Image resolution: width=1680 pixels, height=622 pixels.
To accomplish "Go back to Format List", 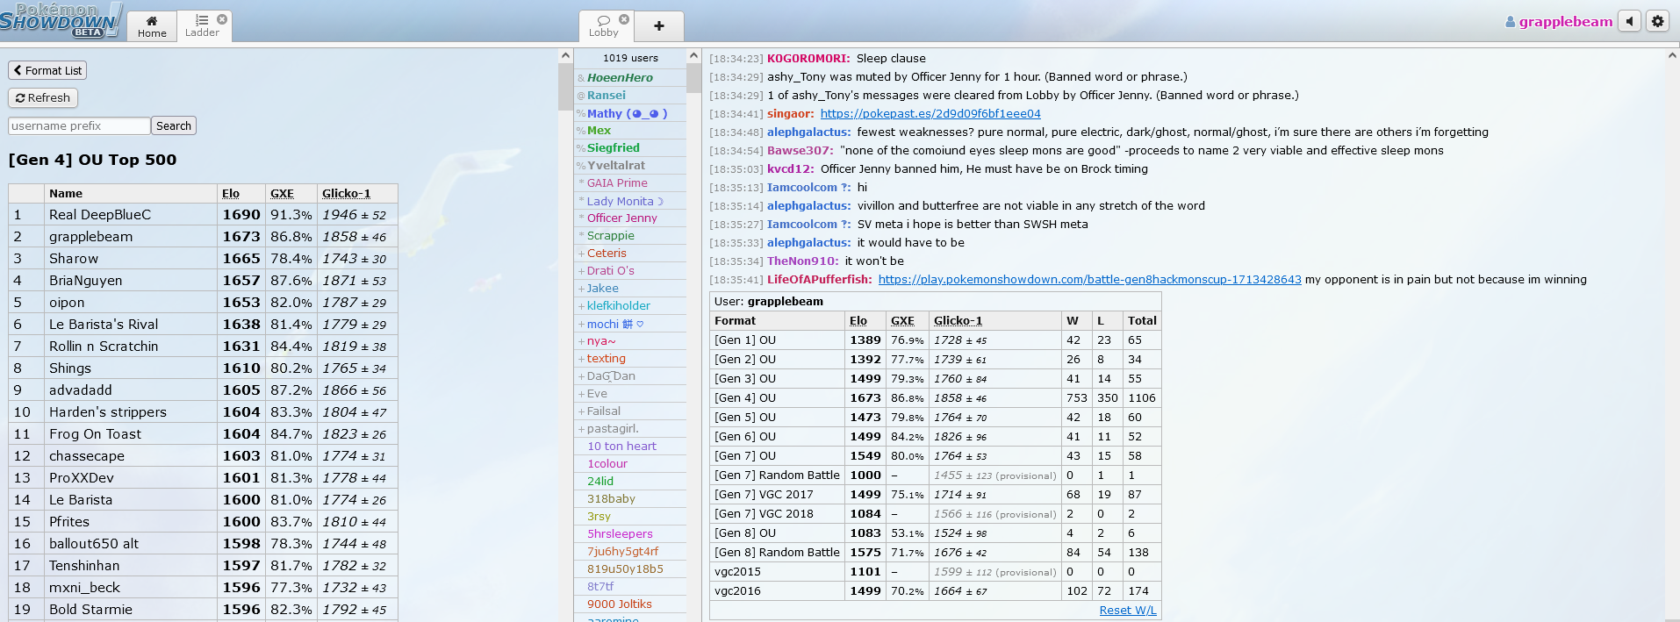I will (47, 70).
